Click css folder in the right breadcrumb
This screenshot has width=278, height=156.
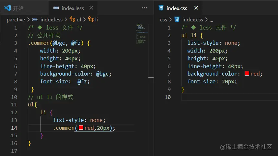click(164, 20)
